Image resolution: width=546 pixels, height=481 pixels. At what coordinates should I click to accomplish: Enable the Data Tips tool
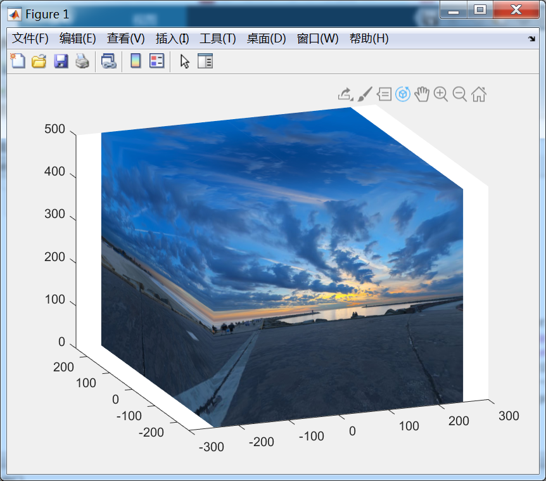(x=384, y=94)
